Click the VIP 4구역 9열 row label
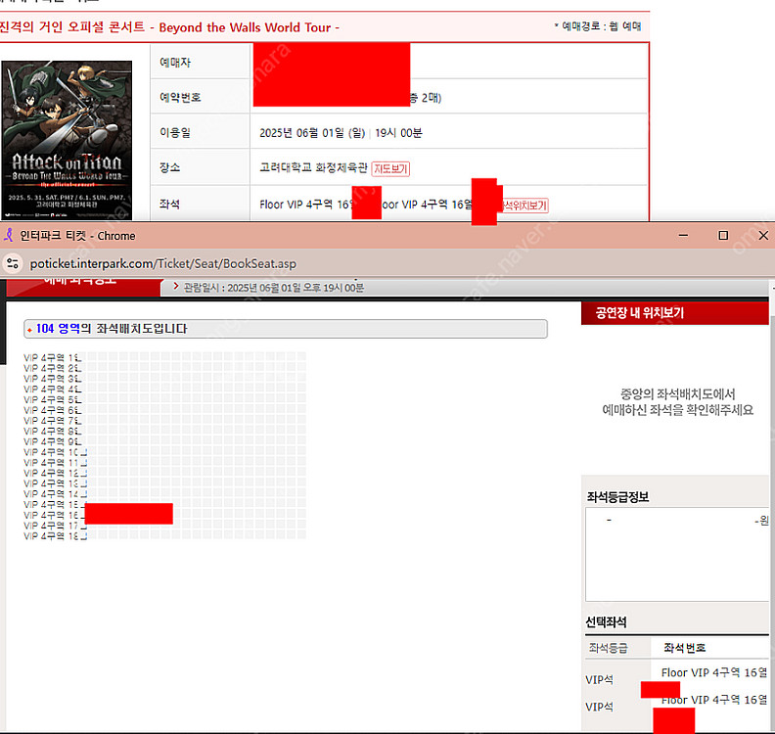Image resolution: width=775 pixels, height=734 pixels. pos(53,441)
